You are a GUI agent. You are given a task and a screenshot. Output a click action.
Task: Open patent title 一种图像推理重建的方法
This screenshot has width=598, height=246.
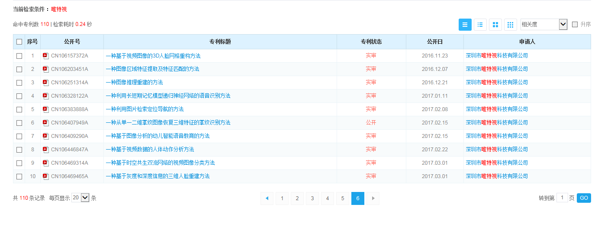point(135,83)
